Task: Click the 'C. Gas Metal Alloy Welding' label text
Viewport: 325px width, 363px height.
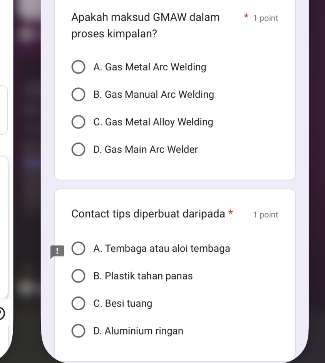Action: coord(153,122)
